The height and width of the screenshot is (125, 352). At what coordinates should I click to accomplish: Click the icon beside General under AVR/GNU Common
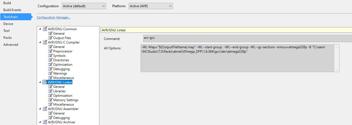[50, 34]
